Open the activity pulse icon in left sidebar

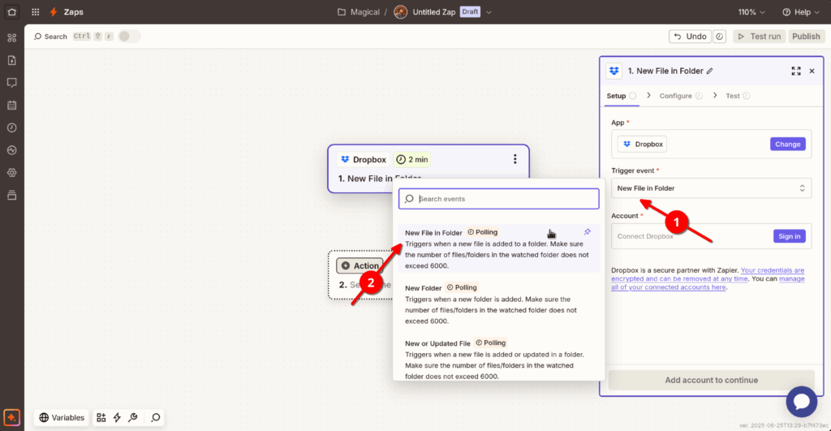pos(11,150)
